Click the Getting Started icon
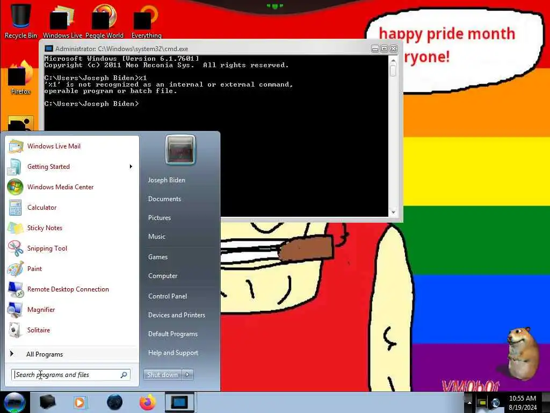This screenshot has width=550, height=413. pos(15,167)
